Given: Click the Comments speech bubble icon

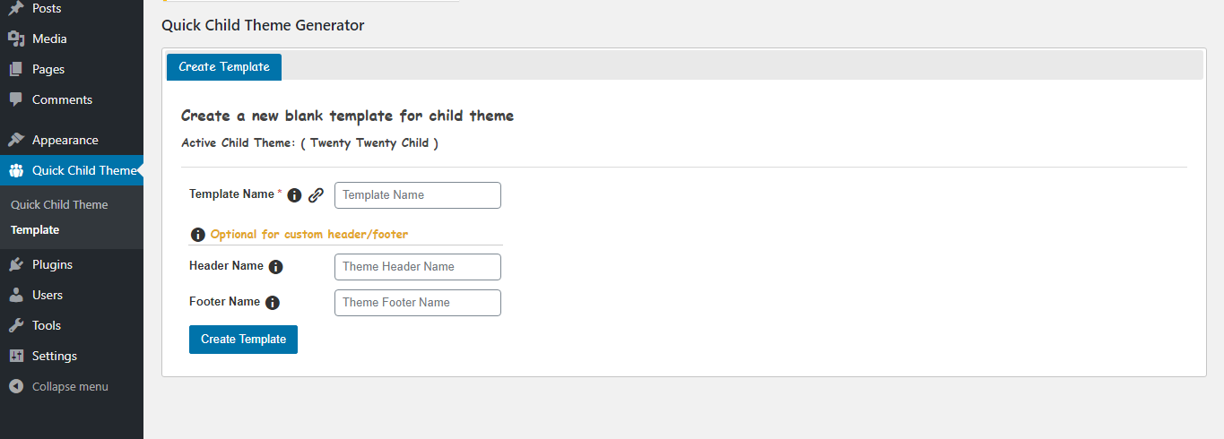Looking at the screenshot, I should coord(16,99).
